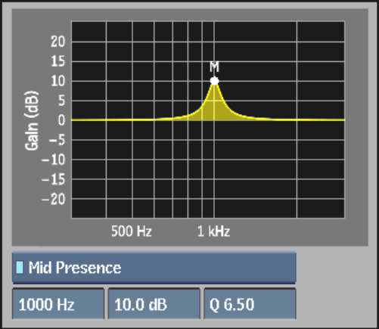Click the Mid Presence band button
Viewport: 379px width, 329px height.
coord(154,268)
